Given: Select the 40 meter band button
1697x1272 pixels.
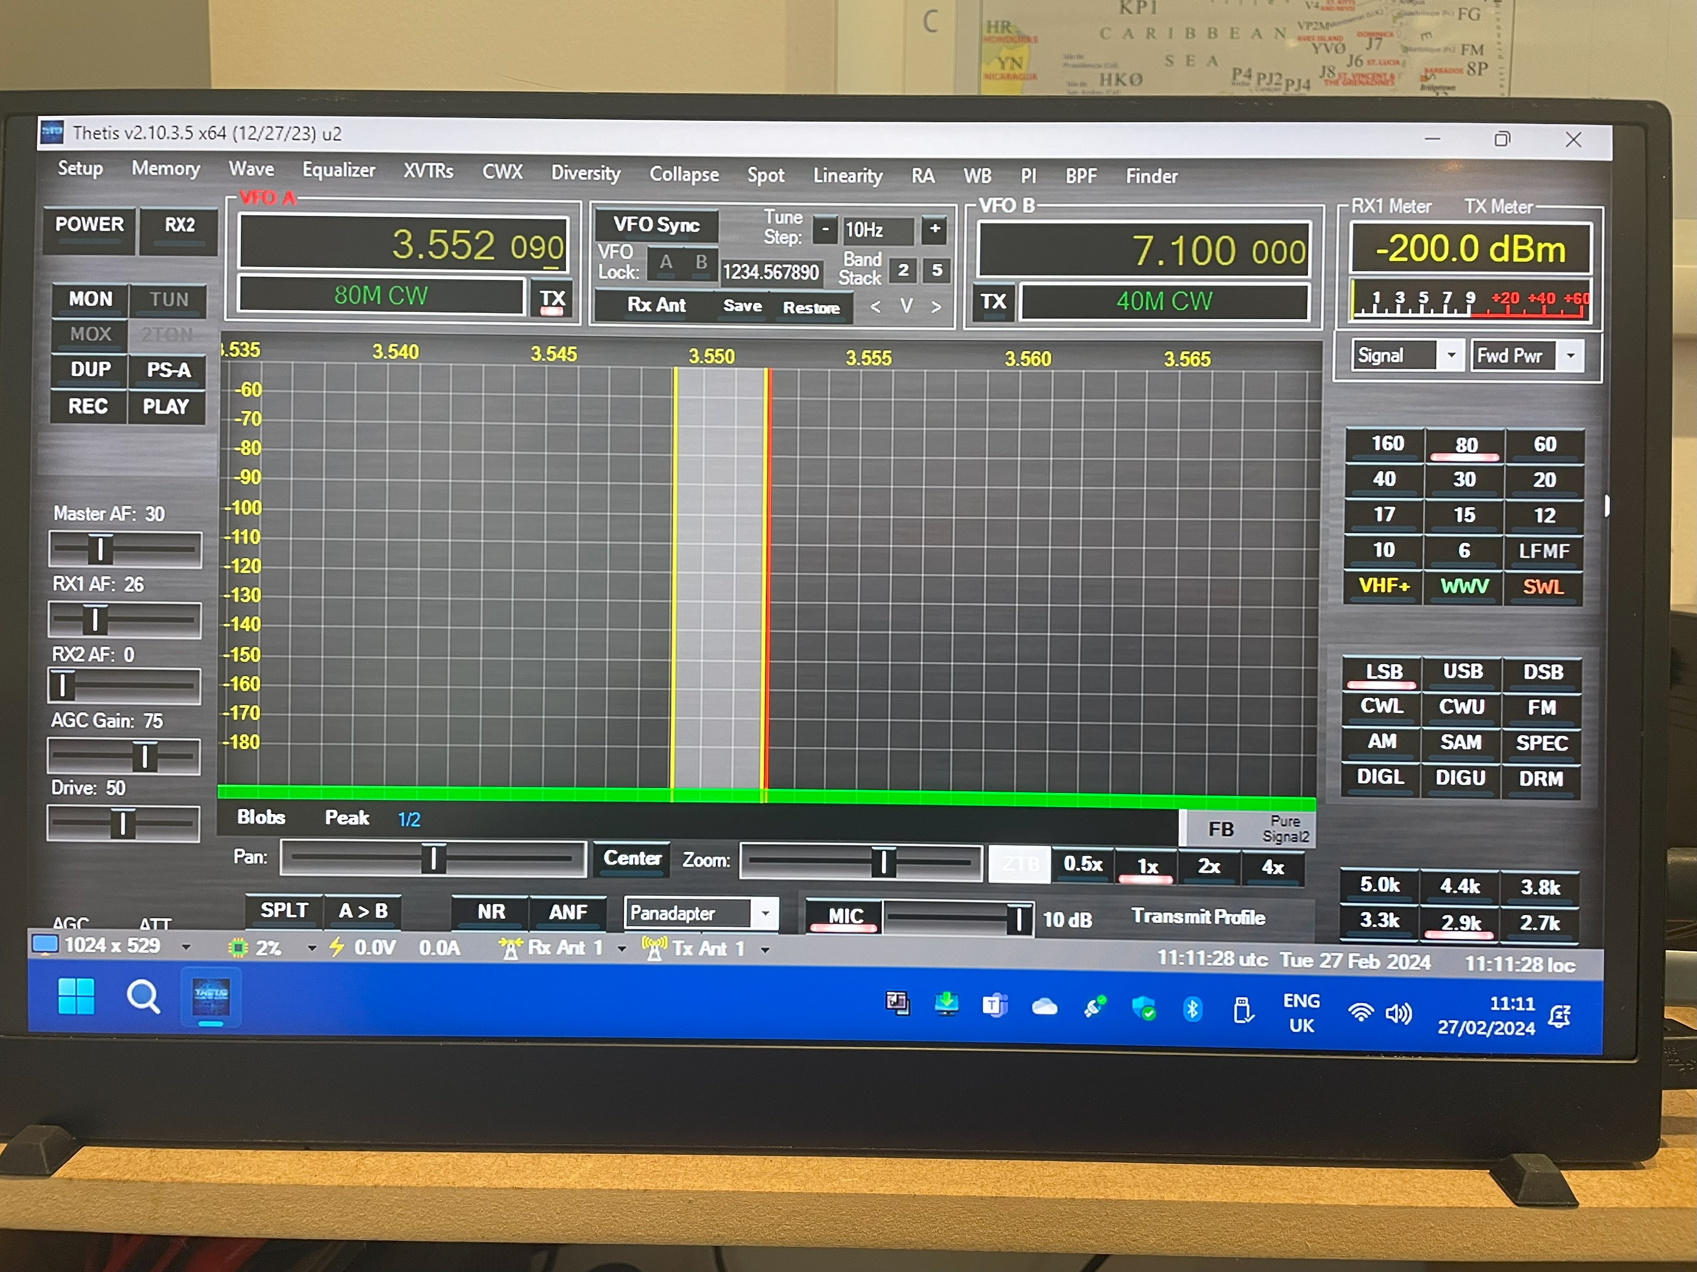Looking at the screenshot, I should 1384,479.
